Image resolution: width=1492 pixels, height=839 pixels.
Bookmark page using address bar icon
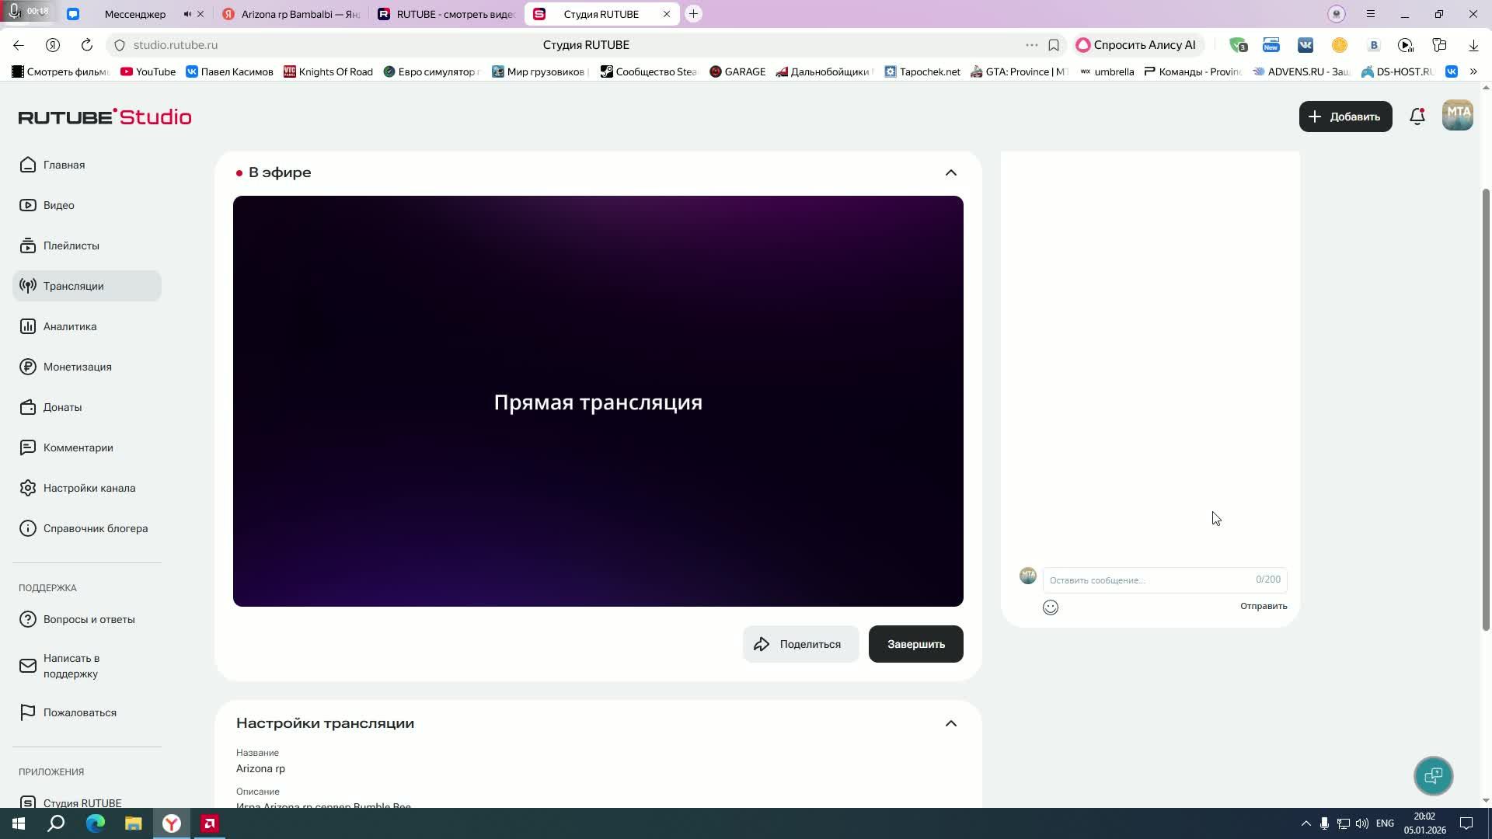coord(1053,45)
